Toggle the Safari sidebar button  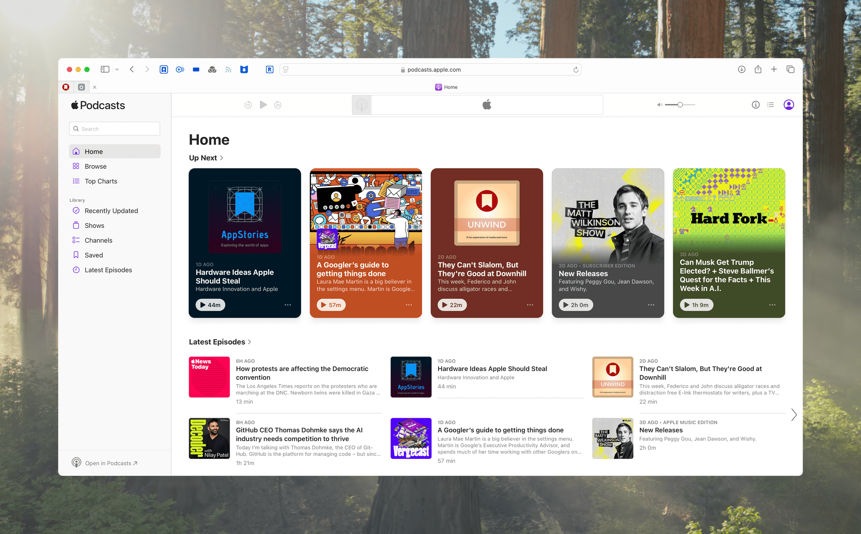(x=105, y=70)
